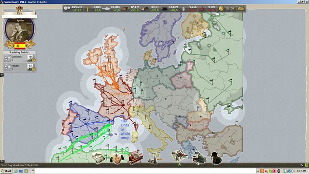Open diplomacy via the handshake icon
The height and width of the screenshot is (174, 309).
[x=117, y=159]
